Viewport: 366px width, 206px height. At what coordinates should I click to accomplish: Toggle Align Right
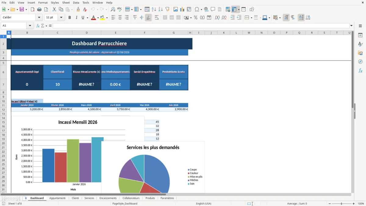[127, 18]
